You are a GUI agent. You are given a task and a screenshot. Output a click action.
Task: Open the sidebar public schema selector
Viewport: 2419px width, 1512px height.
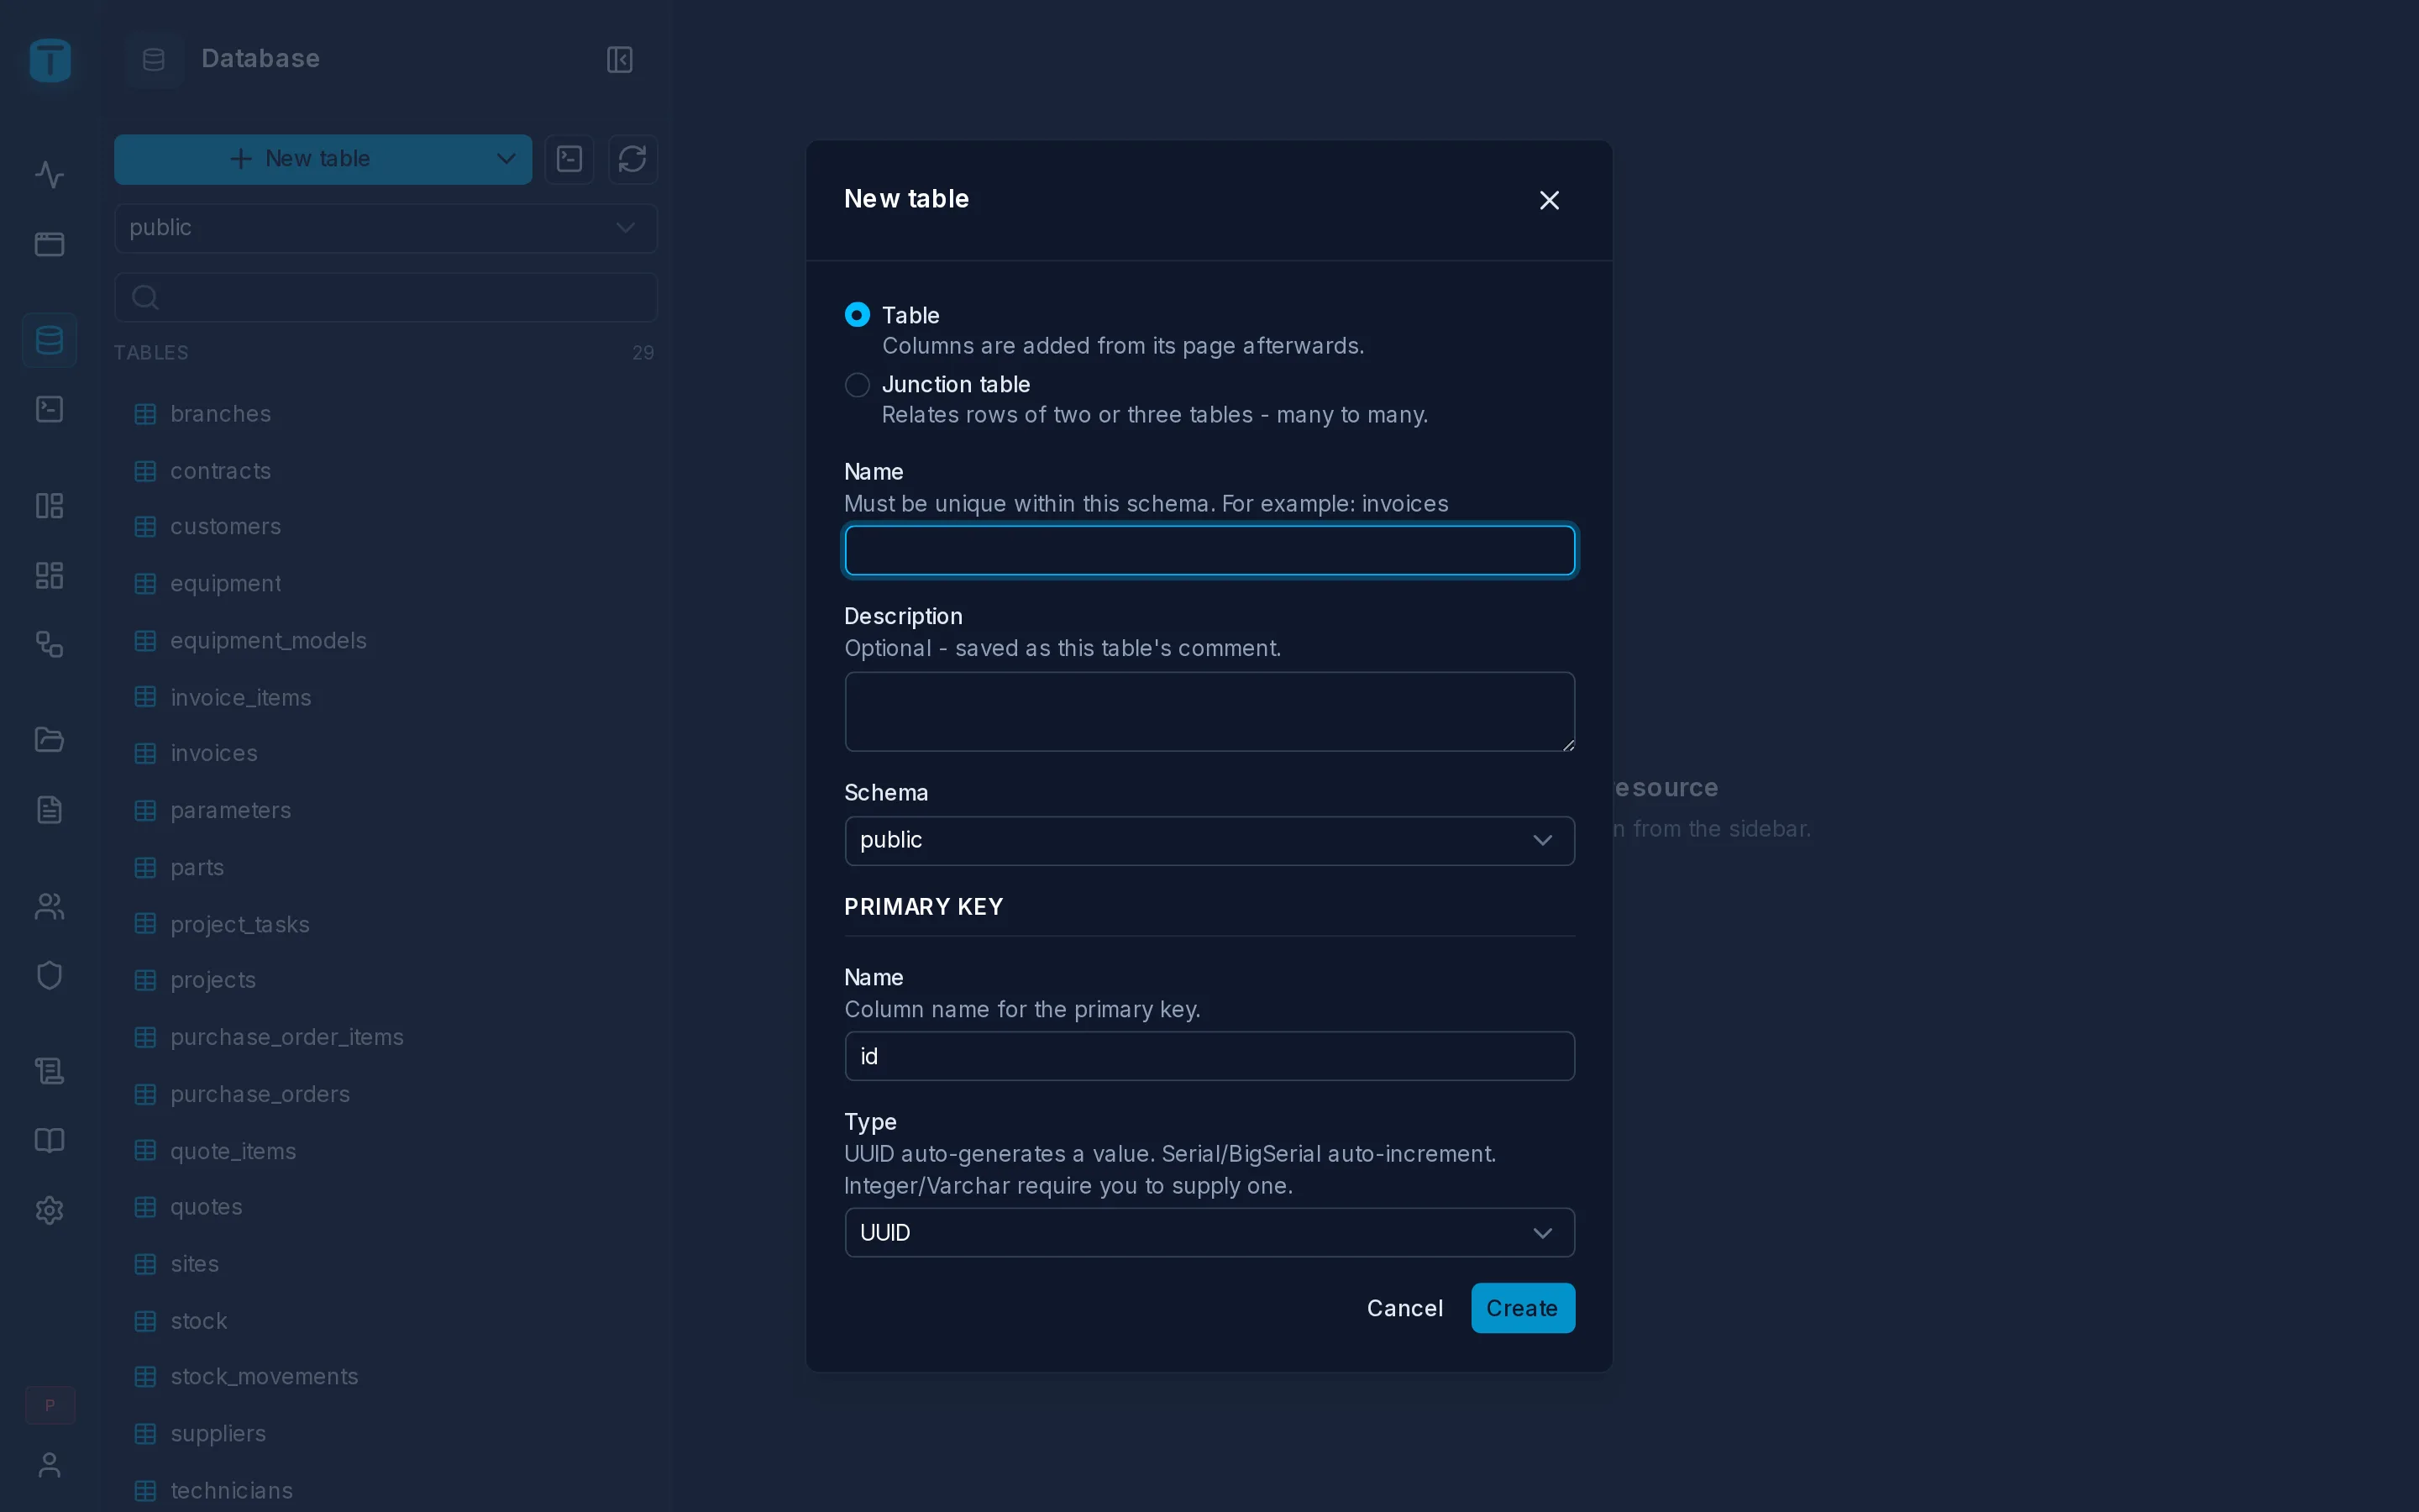pyautogui.click(x=386, y=228)
